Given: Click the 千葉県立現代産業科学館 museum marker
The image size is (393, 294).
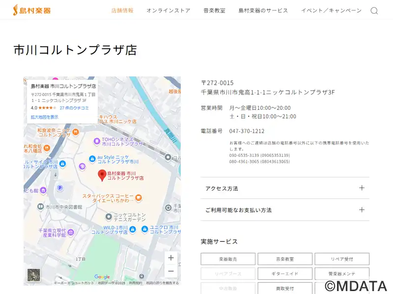Looking at the screenshot, I should (x=71, y=232).
